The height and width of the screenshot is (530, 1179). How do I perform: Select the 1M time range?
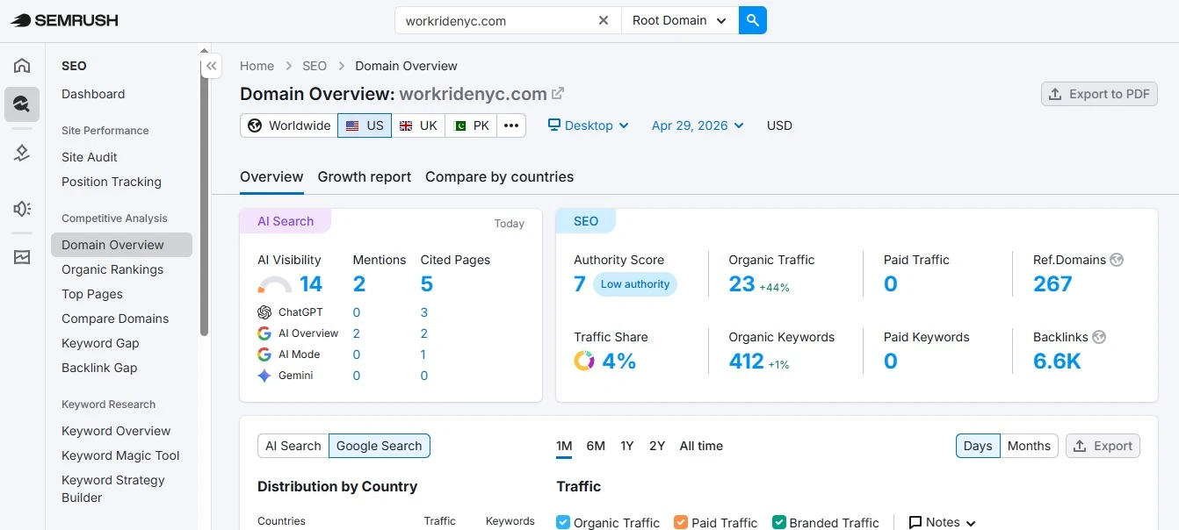point(564,446)
